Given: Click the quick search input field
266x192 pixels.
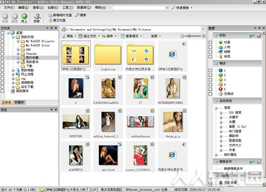Looking at the screenshot, I should [139, 8].
